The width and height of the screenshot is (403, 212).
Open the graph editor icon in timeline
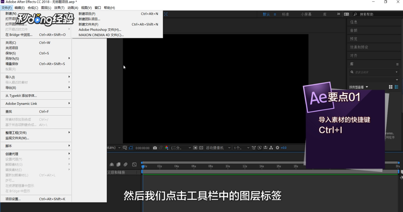(x=134, y=164)
